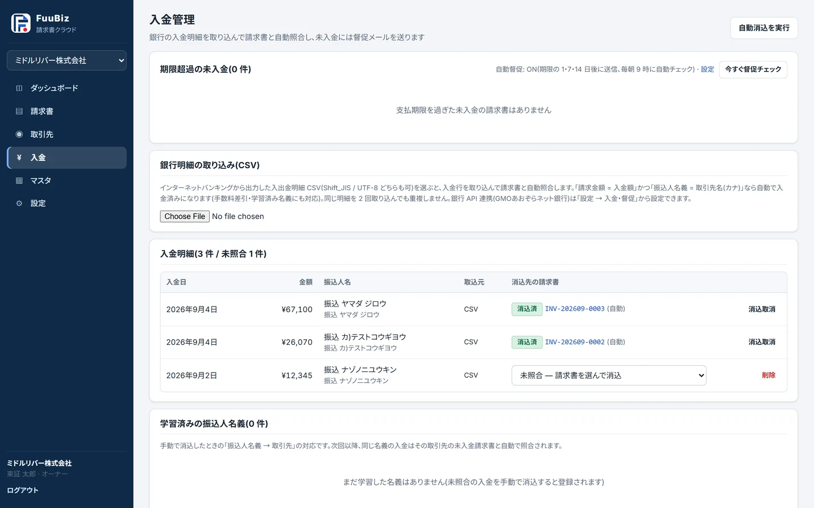Screen dimensions: 814x508
Task: Click the invoice (請求書) list icon
Action: (x=19, y=111)
